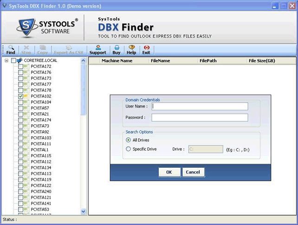Select the Specific Drive radio button
The image size is (298, 225).
click(128, 149)
